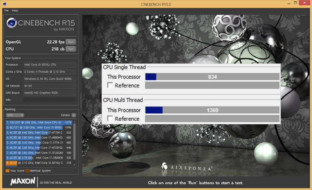Screen dimensions: 312x190
Task: Click the orange Your Score legend swatch
Action: tap(8, 170)
